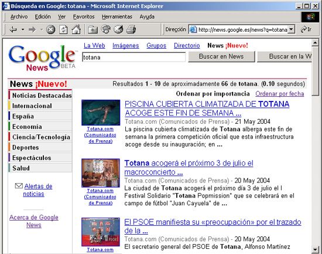Screen dimensions: 322x254
Task: Click the vertical scrollbar thumb
Action: coord(315,71)
